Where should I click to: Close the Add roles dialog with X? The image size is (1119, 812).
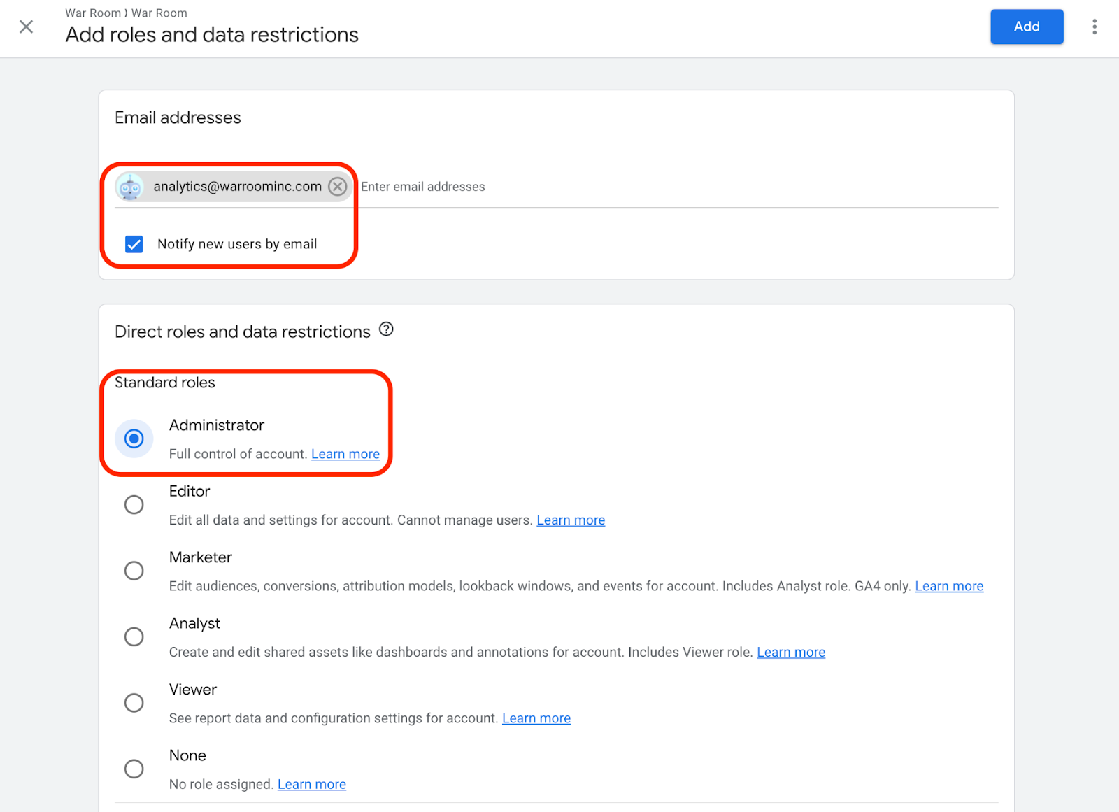27,27
